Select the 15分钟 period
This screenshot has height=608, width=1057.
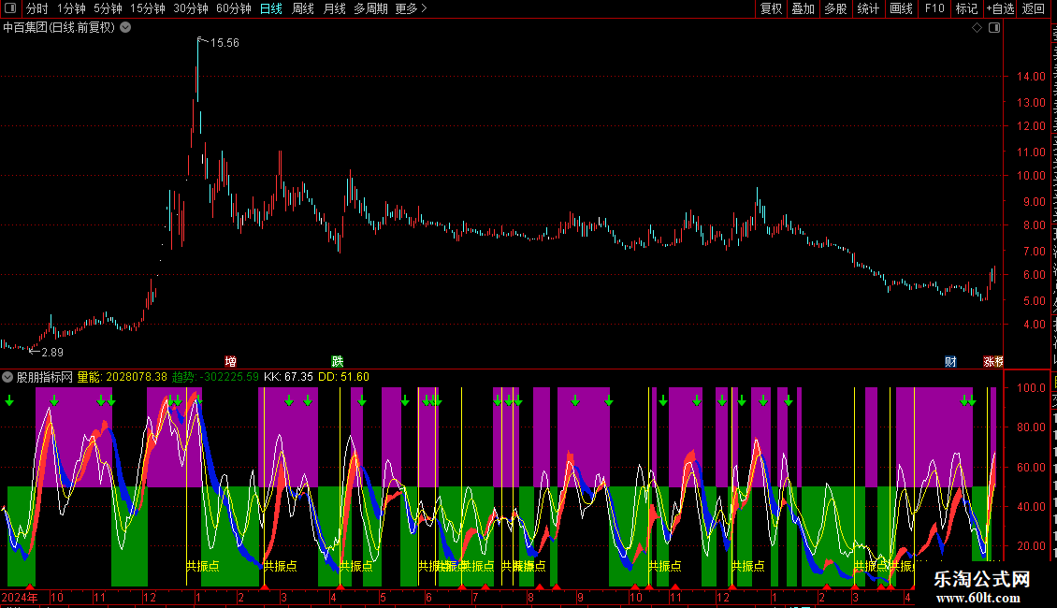(148, 8)
